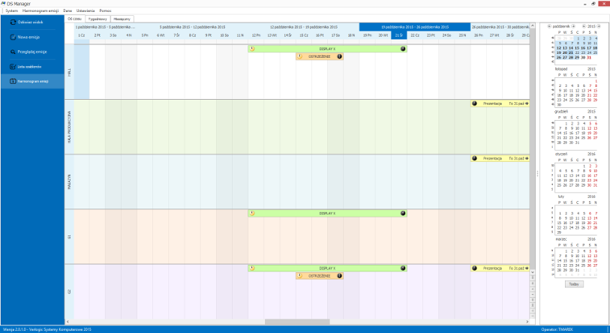
Task: Switch to the Miesięczny tab
Action: tap(123, 18)
